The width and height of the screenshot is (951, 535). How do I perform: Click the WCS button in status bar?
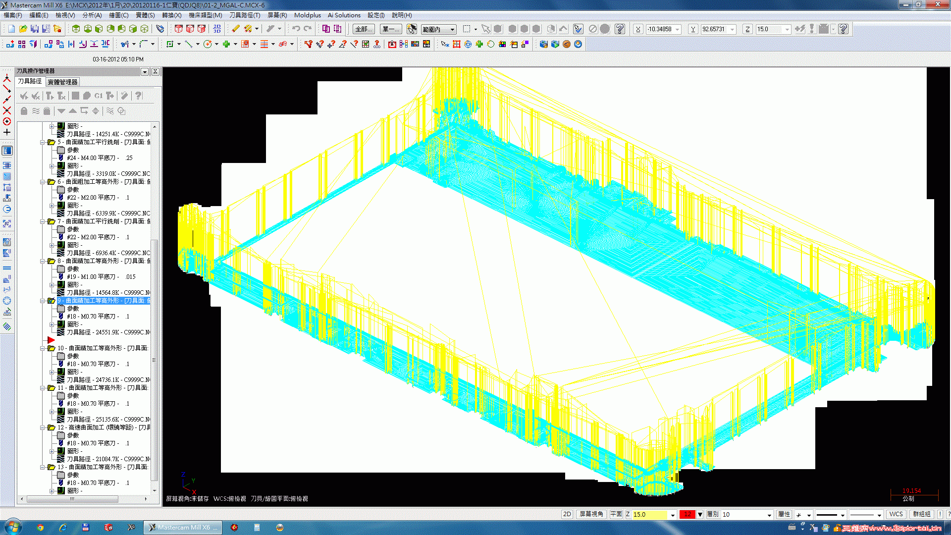pos(896,514)
